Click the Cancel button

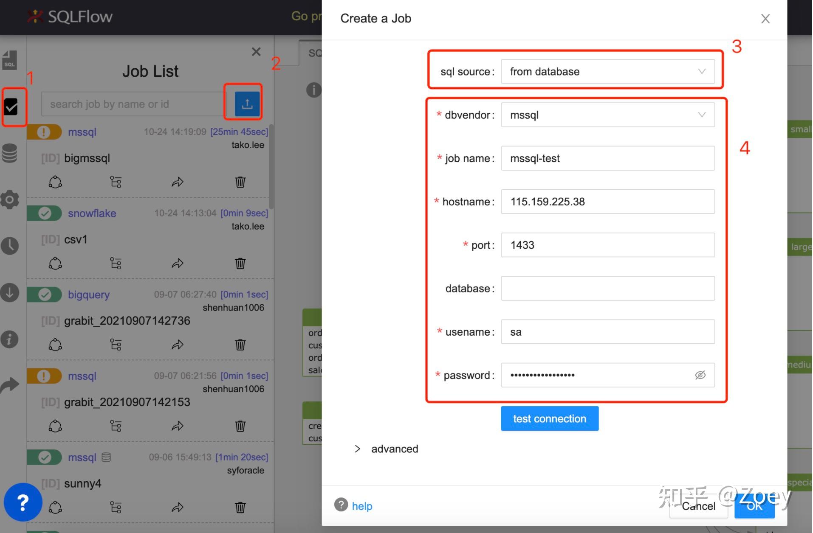[698, 506]
